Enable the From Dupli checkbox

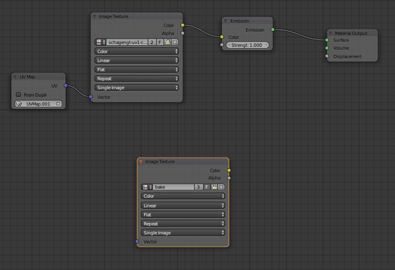coord(19,95)
